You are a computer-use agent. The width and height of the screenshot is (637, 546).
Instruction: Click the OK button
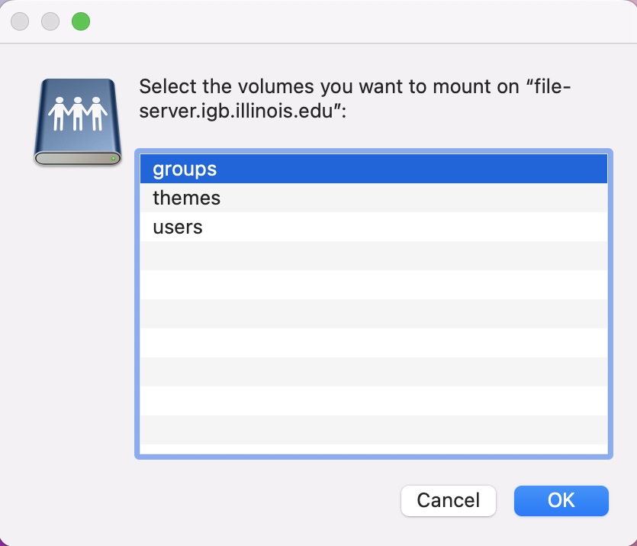(x=561, y=501)
